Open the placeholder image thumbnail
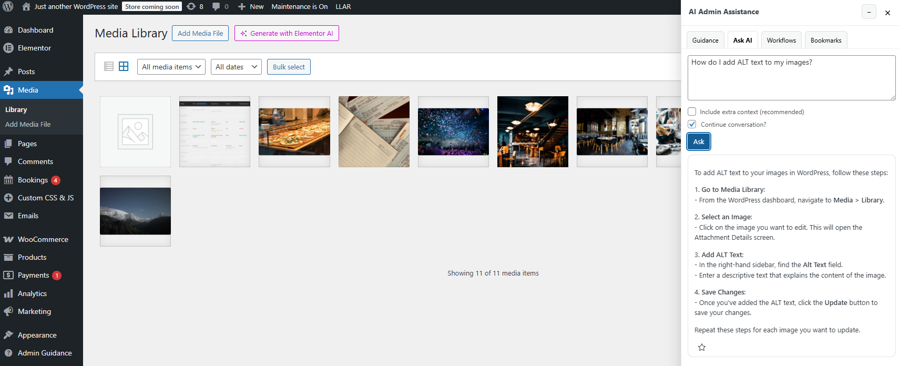899x366 pixels. click(135, 131)
